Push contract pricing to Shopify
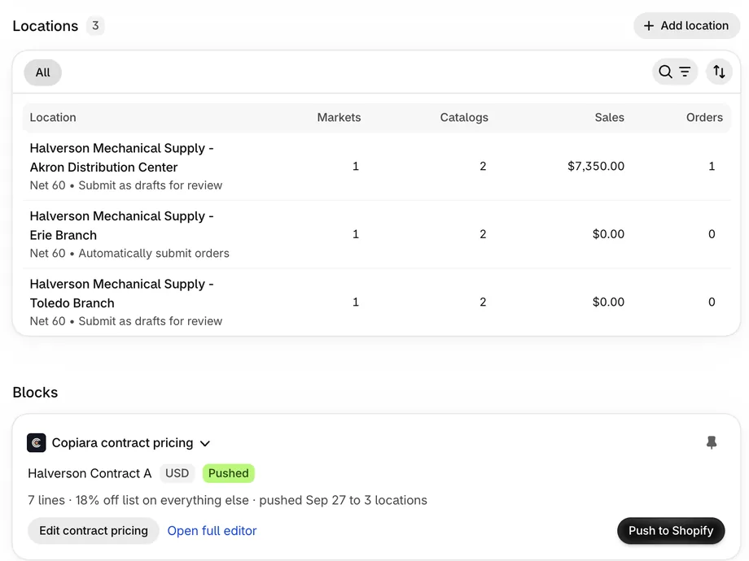 (x=671, y=530)
